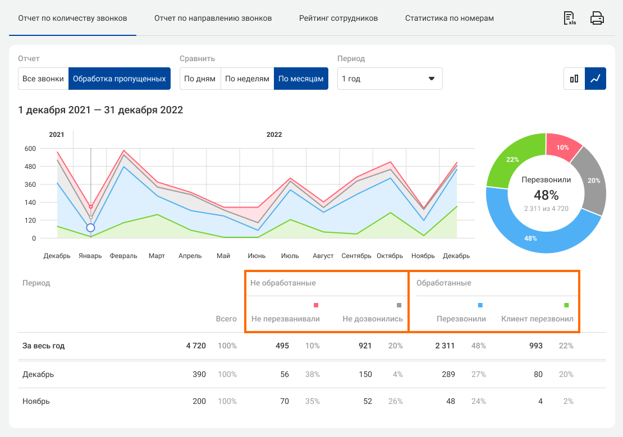This screenshot has width=623, height=437.
Task: Select 'Обработка пропущенных' report option
Action: [119, 79]
